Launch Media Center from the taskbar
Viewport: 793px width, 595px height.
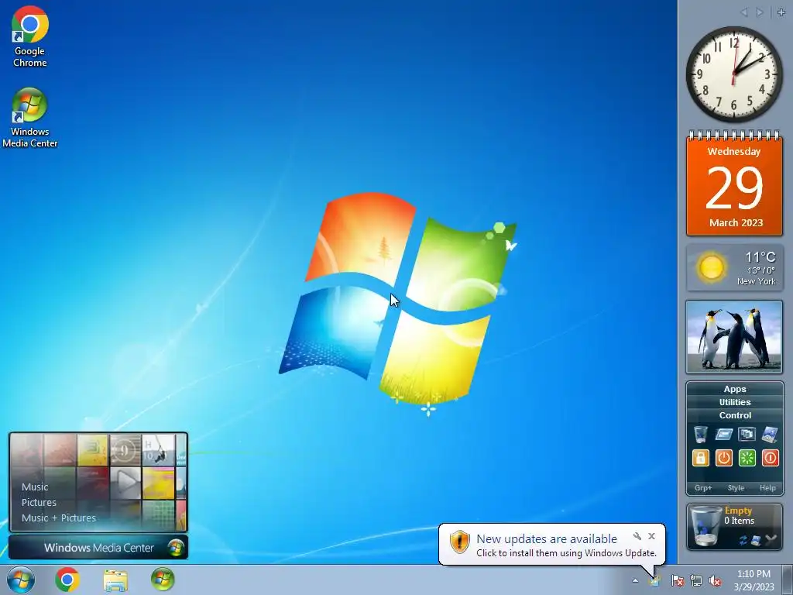point(163,580)
